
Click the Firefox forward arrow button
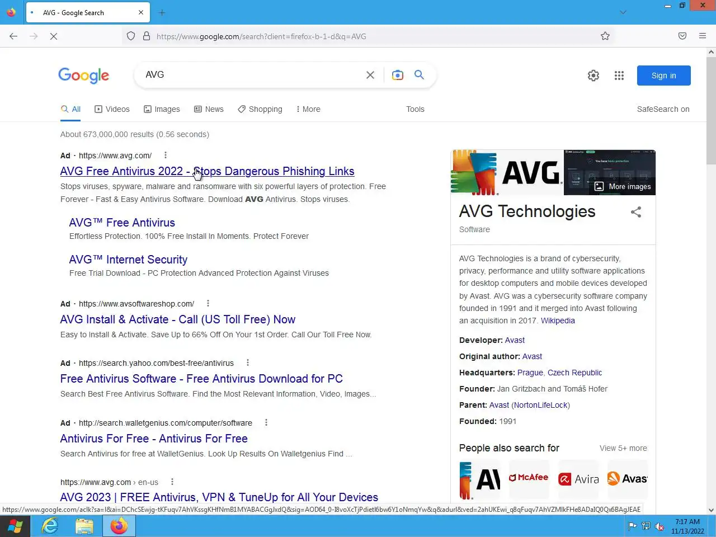click(34, 36)
